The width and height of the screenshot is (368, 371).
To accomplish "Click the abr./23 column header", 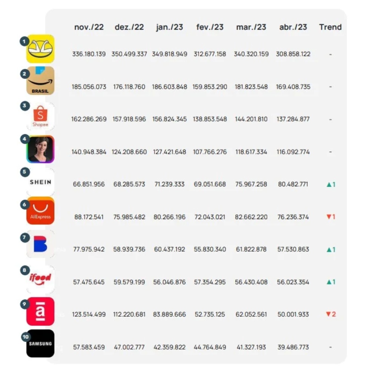I will [x=293, y=27].
